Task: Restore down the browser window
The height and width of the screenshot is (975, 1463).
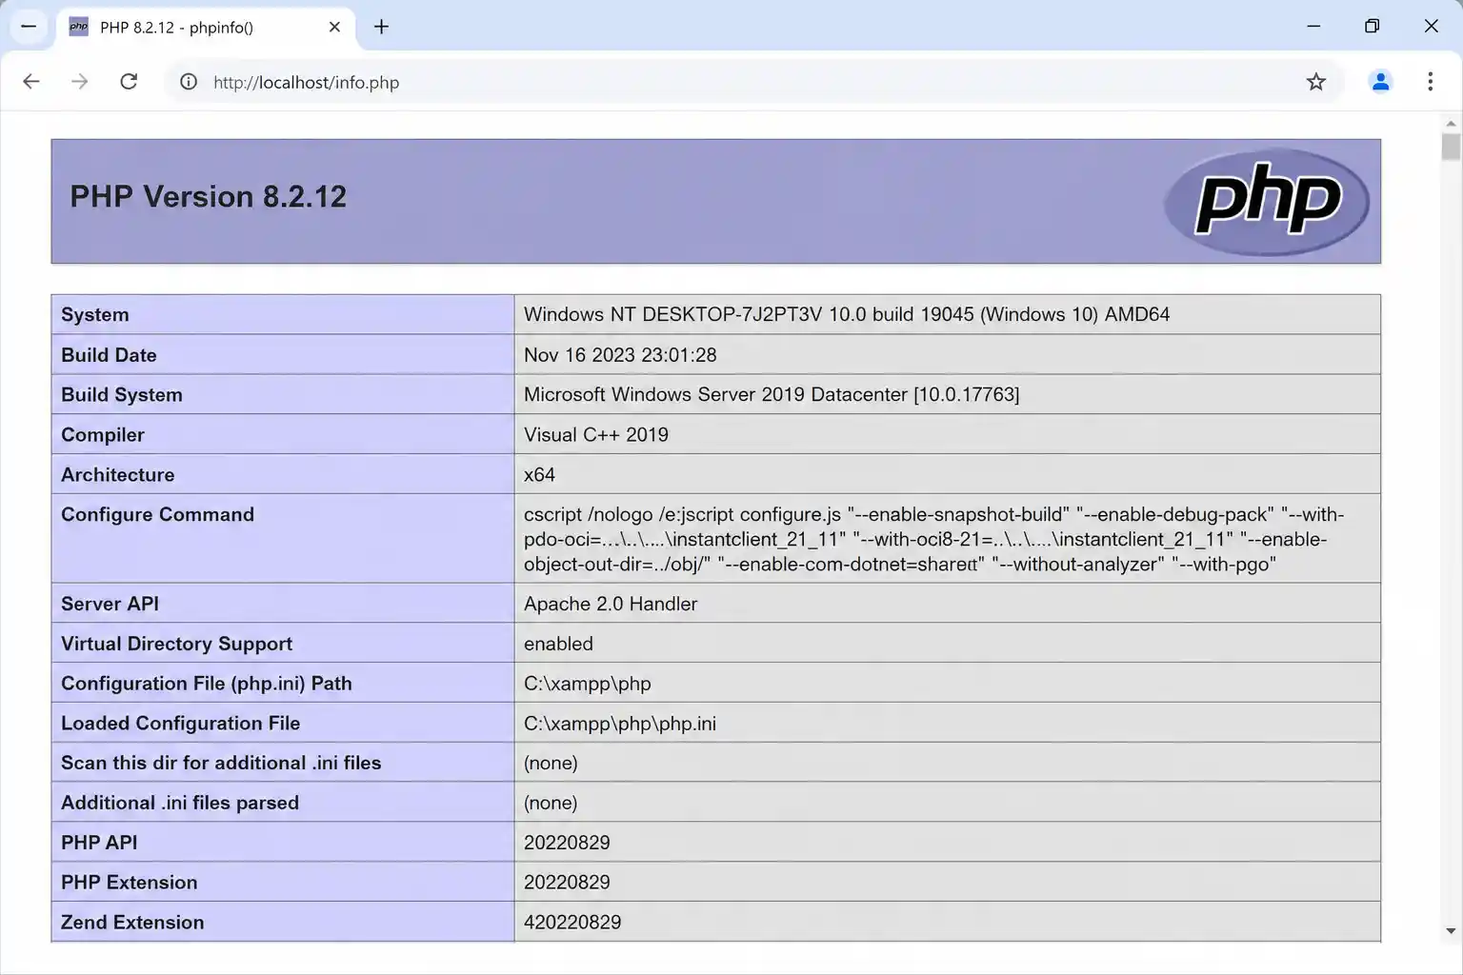Action: pos(1372,27)
